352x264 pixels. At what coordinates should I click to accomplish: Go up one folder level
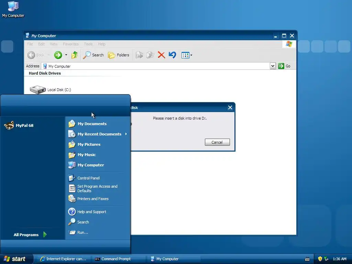pyautogui.click(x=75, y=55)
